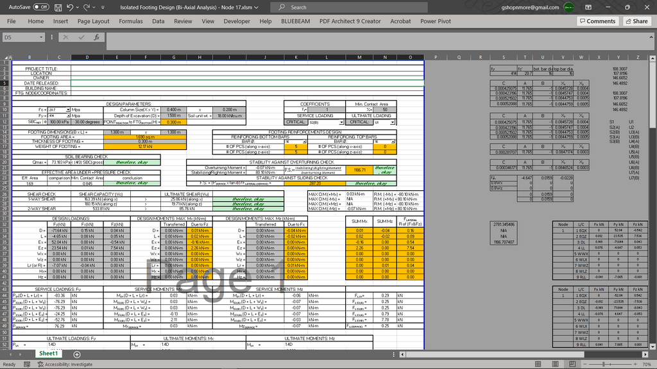Select the DATE RELEASED input cell
Image resolution: width=657 pixels, height=369 pixels.
(x=247, y=83)
